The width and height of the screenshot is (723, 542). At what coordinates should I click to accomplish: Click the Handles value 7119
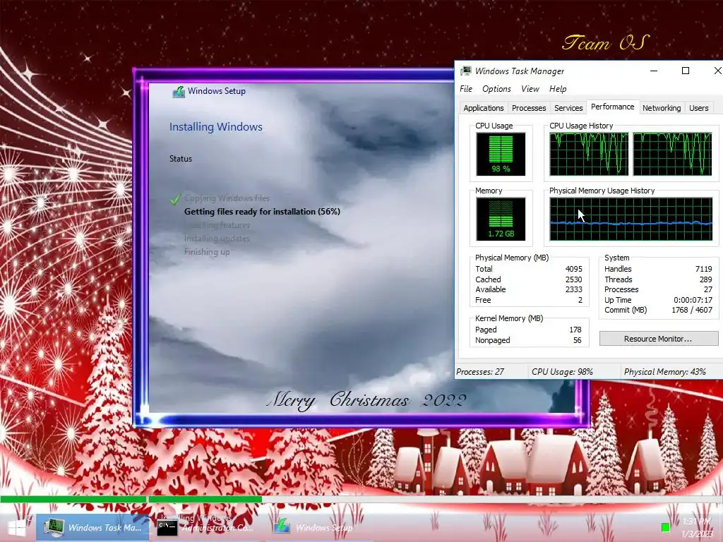(x=704, y=269)
